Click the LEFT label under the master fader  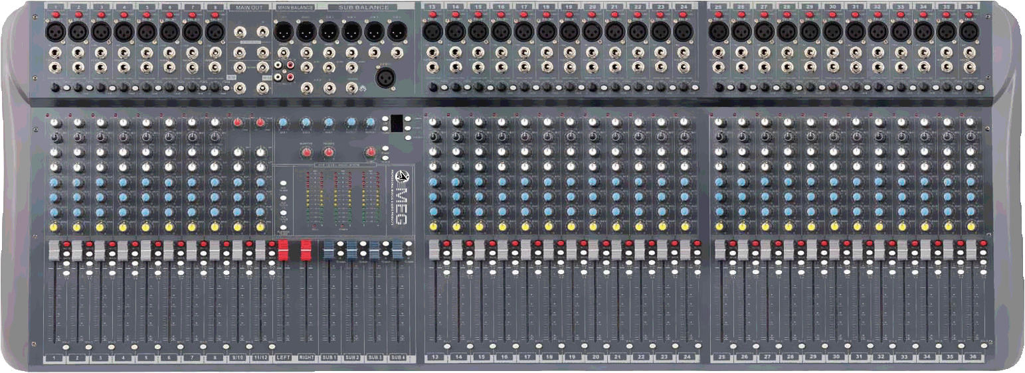click(x=284, y=358)
